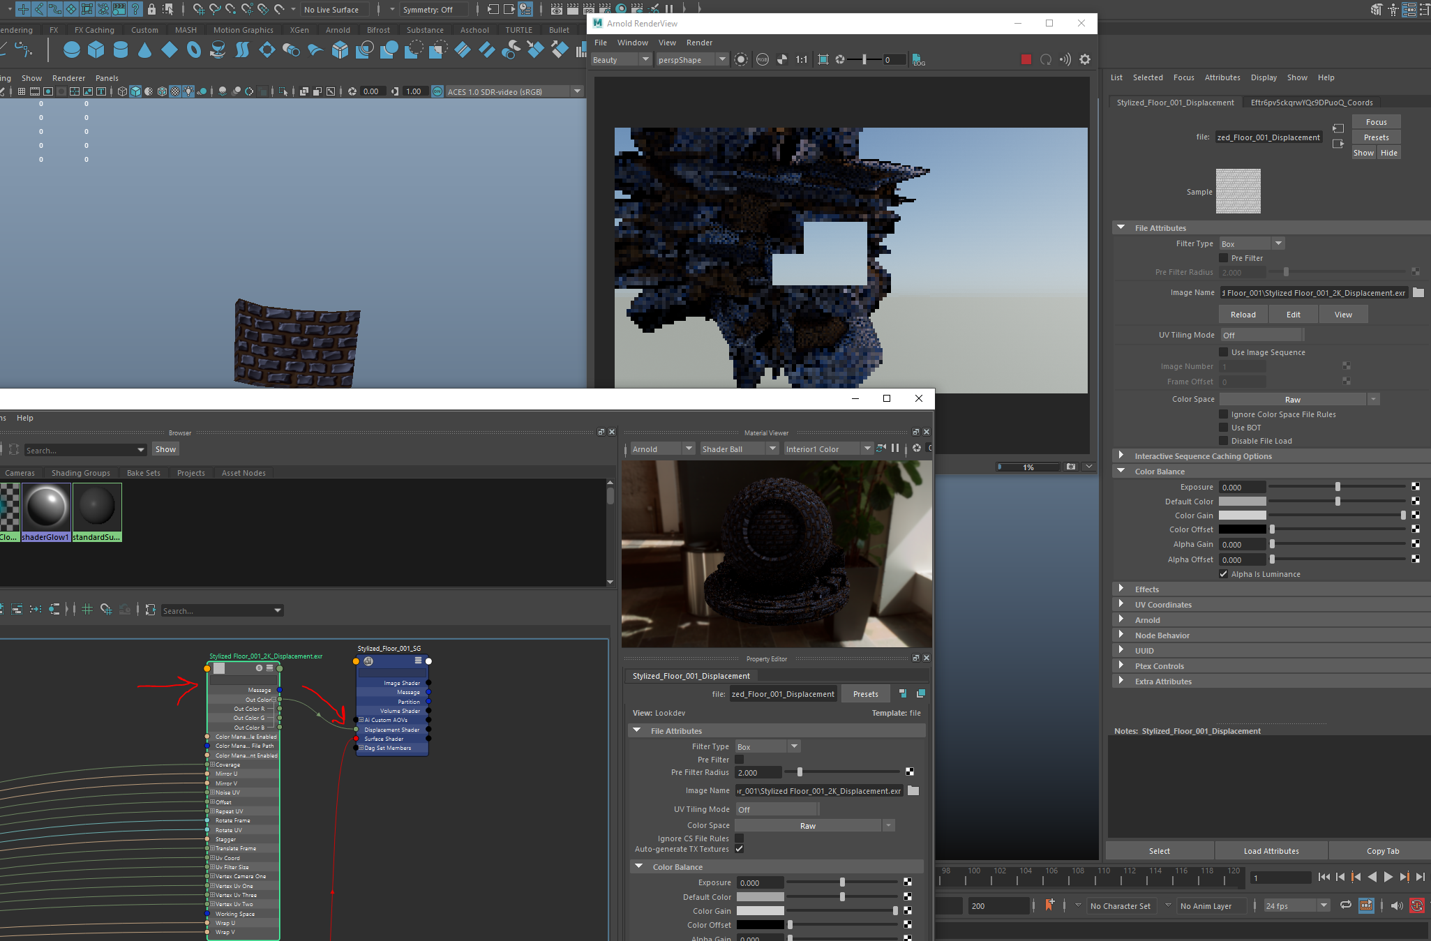Enable Use Image Sequence
The height and width of the screenshot is (941, 1431).
[1223, 352]
